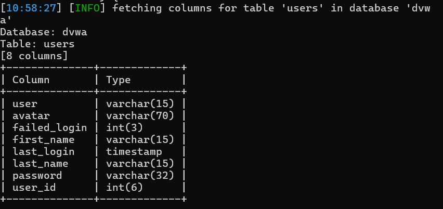
Task: Select the 'last_name' column name
Action: pyautogui.click(x=40, y=164)
